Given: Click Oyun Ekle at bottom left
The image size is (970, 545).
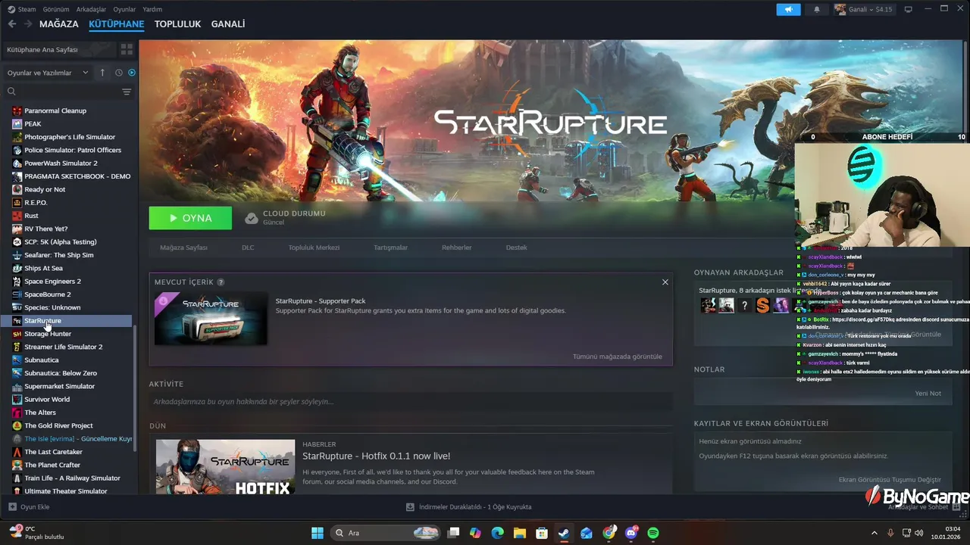Looking at the screenshot, I should (29, 507).
